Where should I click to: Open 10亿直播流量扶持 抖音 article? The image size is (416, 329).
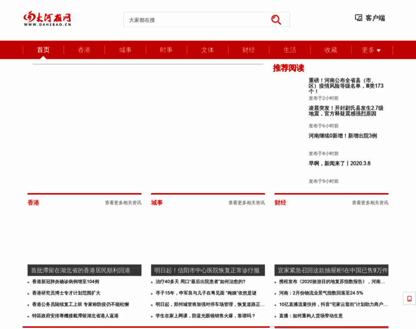333,304
